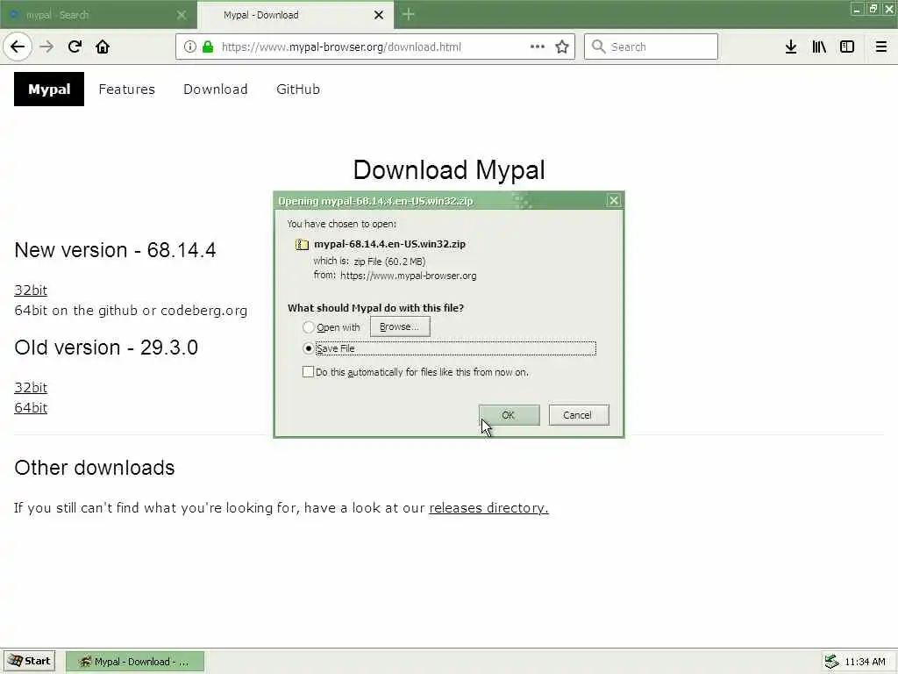The height and width of the screenshot is (674, 898).
Task: Toggle the sidebar view icon
Action: (x=847, y=47)
